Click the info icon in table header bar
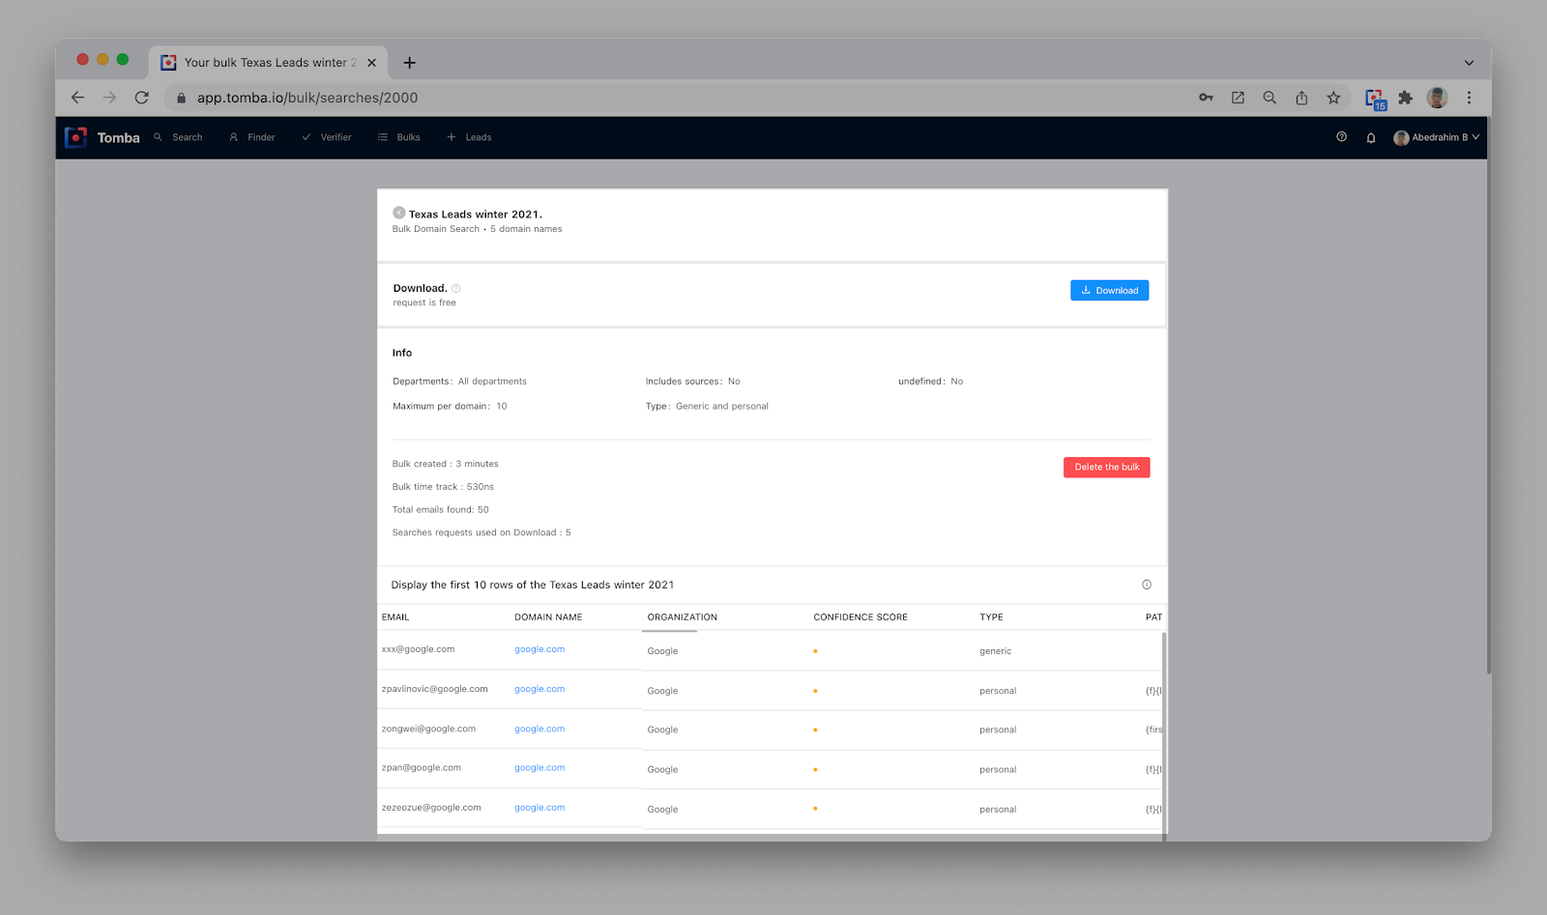1547x915 pixels. 1147,585
